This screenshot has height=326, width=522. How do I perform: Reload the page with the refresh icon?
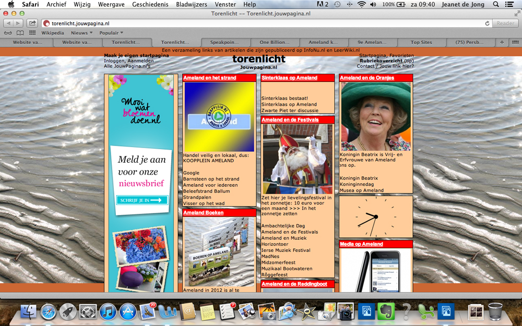[487, 23]
